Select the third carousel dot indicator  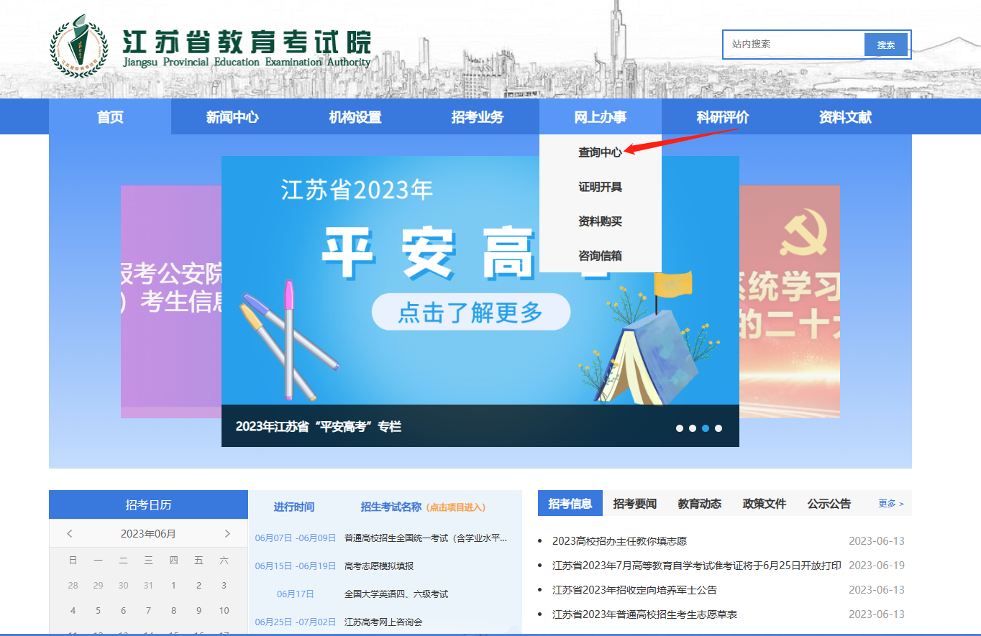click(706, 428)
